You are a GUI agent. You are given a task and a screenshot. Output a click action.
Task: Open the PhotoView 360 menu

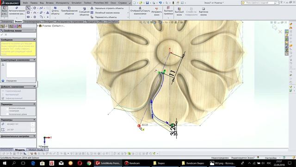pyautogui.click(x=101, y=3)
